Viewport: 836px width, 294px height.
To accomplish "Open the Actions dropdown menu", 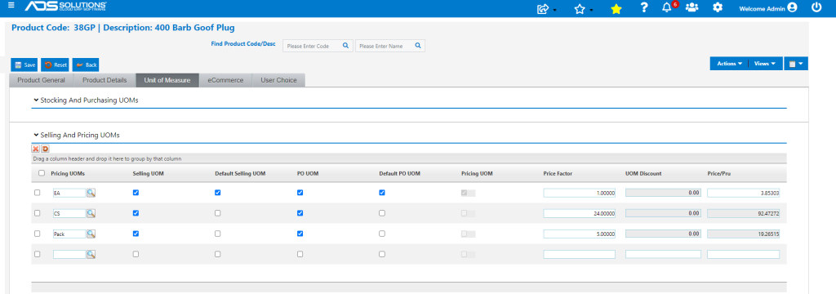I will coord(729,64).
